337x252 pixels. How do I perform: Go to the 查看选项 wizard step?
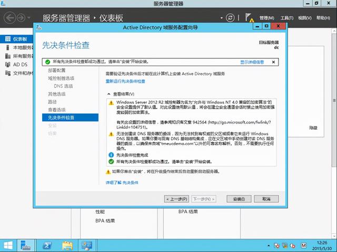point(56,110)
